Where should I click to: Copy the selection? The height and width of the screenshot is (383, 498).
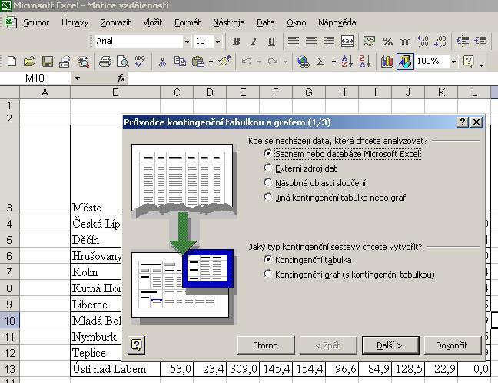pyautogui.click(x=180, y=62)
